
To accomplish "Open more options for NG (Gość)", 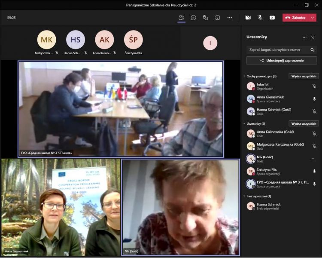I will click(312, 159).
